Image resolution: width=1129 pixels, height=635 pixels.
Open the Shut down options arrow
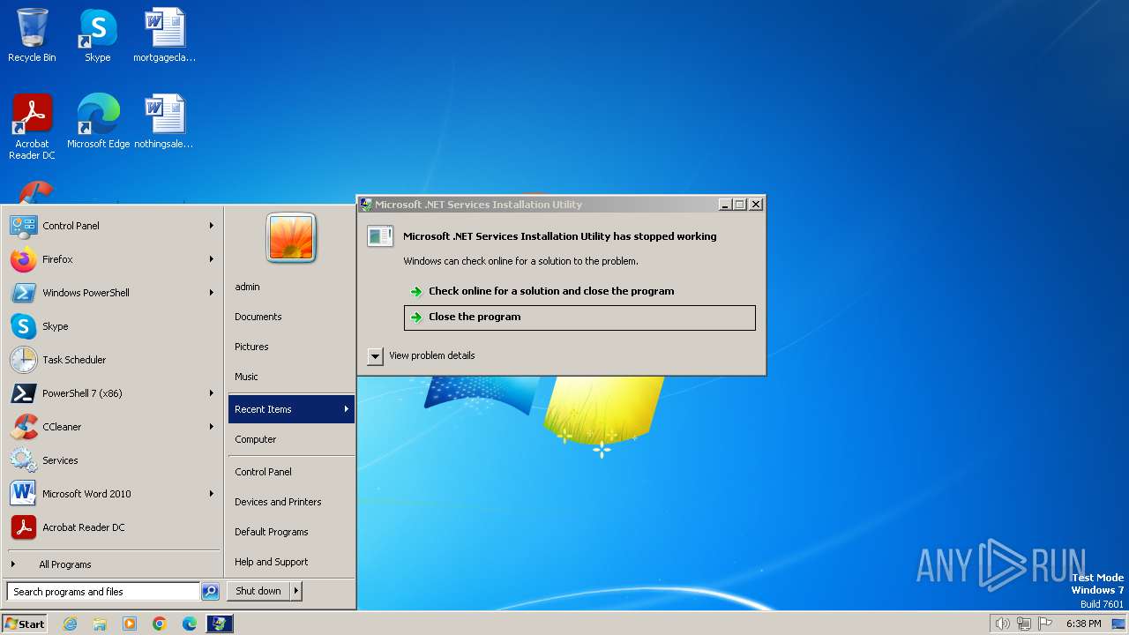click(295, 591)
